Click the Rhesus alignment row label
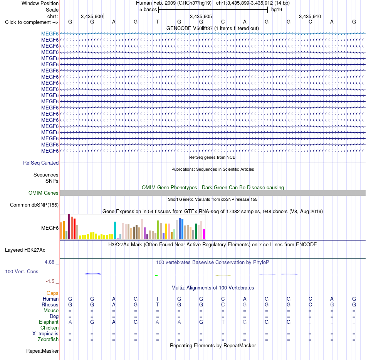 coord(50,304)
